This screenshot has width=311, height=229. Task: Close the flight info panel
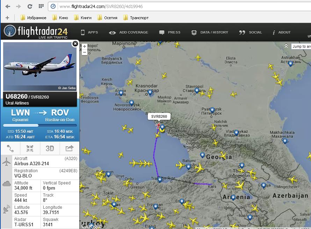[x=75, y=44]
